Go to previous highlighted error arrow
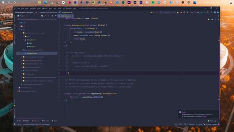Screen dimensions: 234x132 tap(216, 19)
